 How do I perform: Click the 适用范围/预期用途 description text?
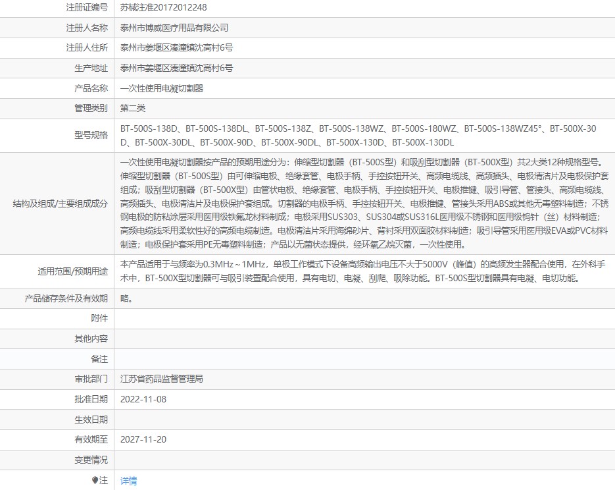[363, 271]
